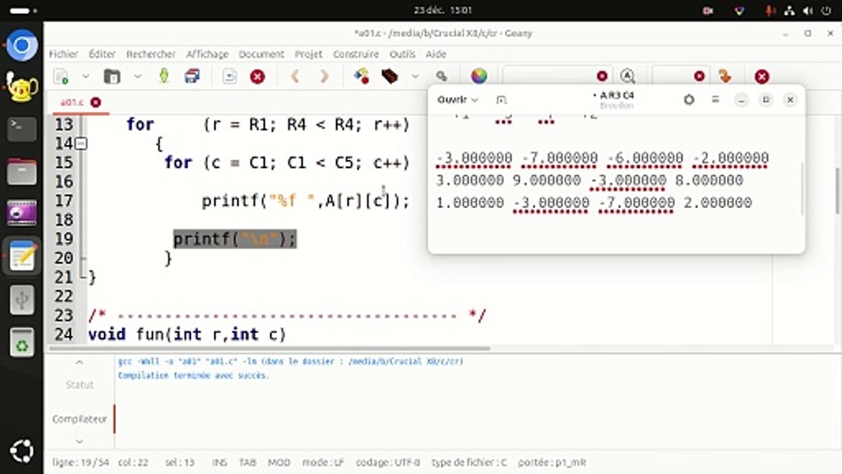
Task: Click the Geany editor vertical scrollbar
Action: pyautogui.click(x=837, y=190)
